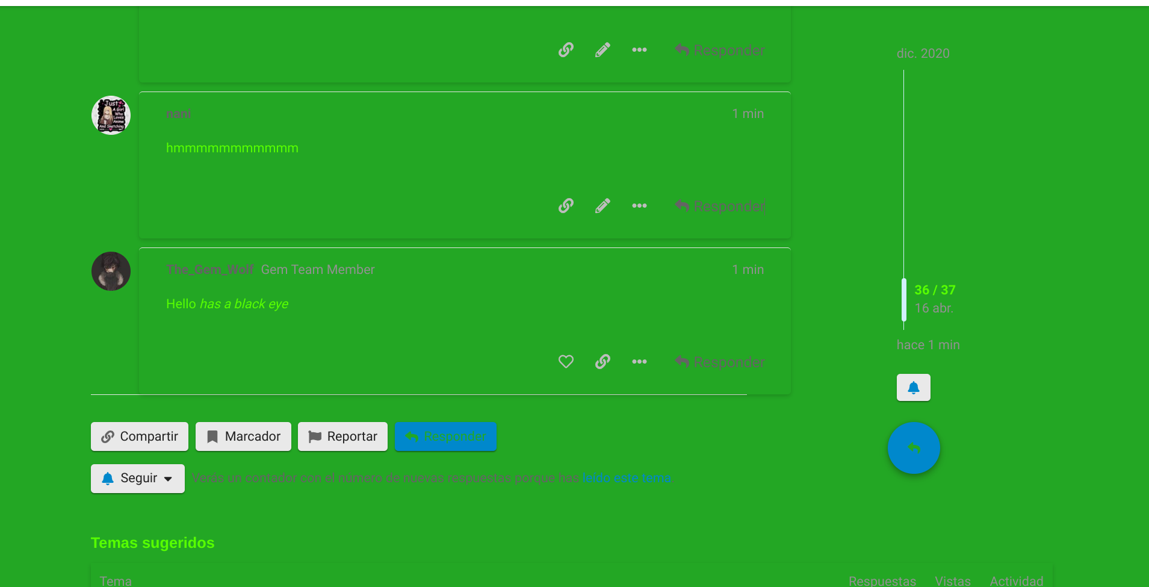Reply to the top post
The width and height of the screenshot is (1149, 587).
720,50
